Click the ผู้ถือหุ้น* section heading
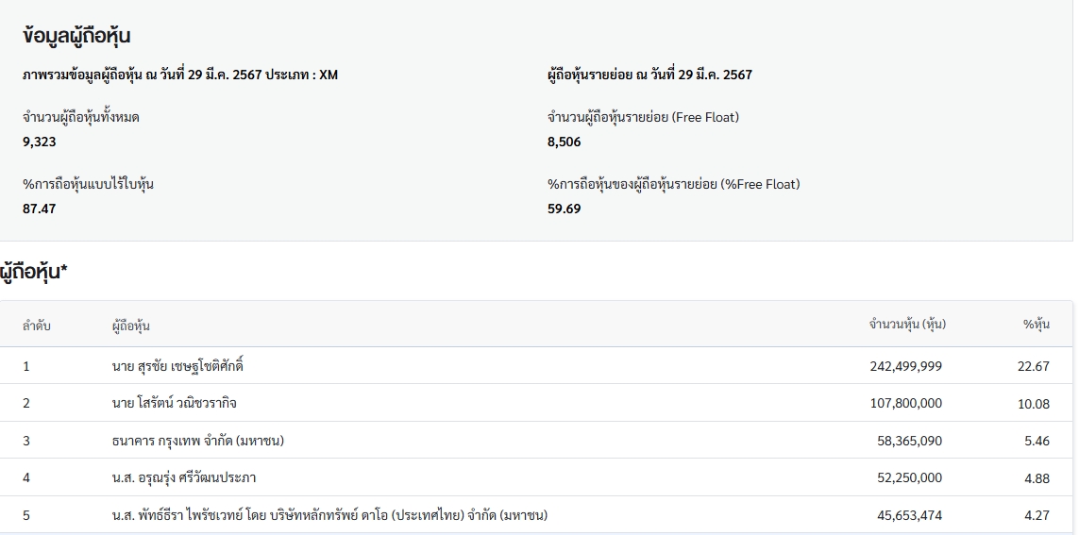The width and height of the screenshot is (1079, 535). (34, 273)
